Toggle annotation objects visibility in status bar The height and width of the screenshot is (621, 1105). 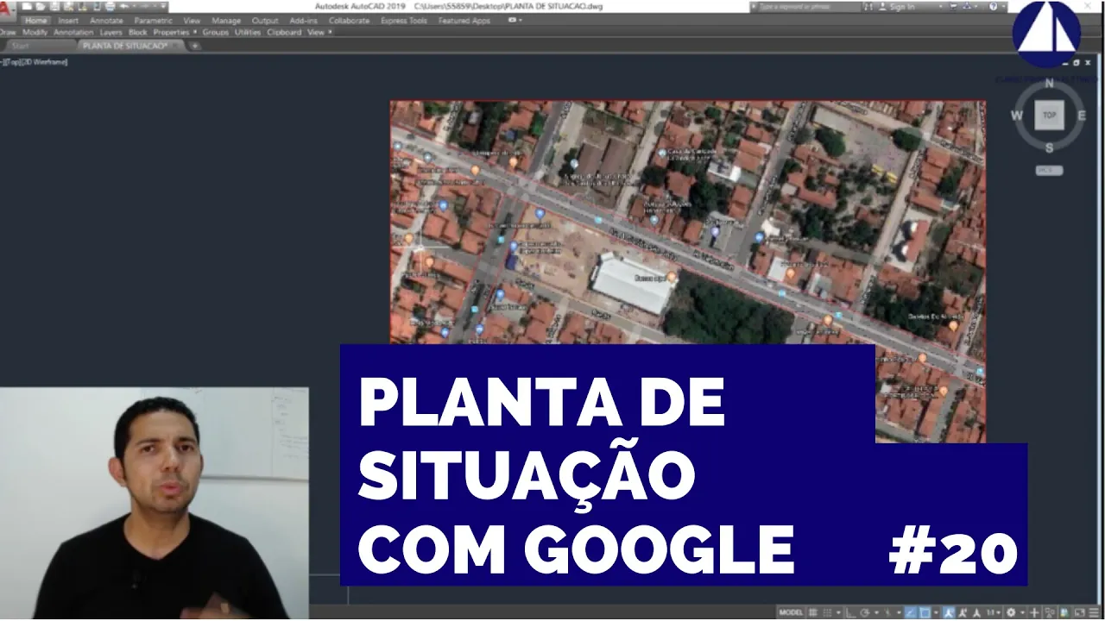pos(948,612)
